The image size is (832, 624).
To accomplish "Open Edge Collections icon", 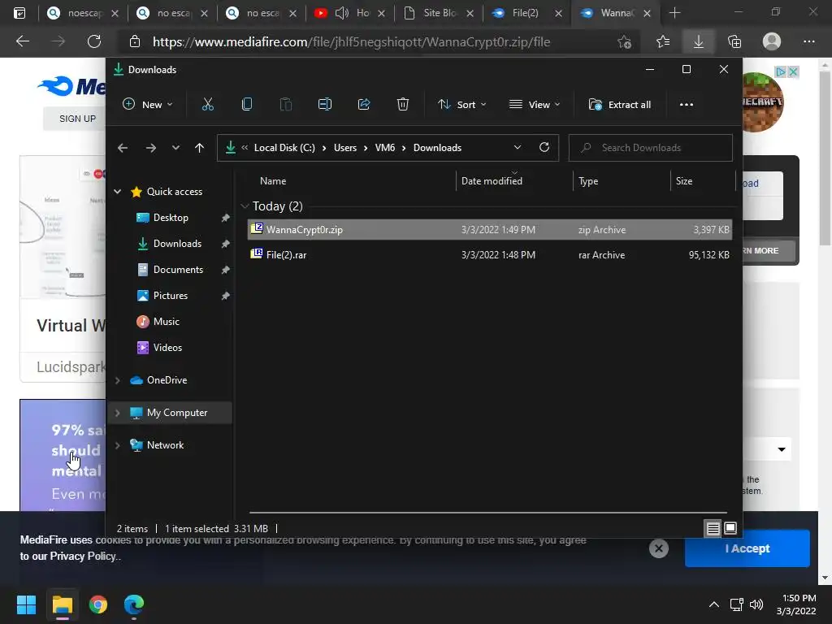I will tap(734, 41).
